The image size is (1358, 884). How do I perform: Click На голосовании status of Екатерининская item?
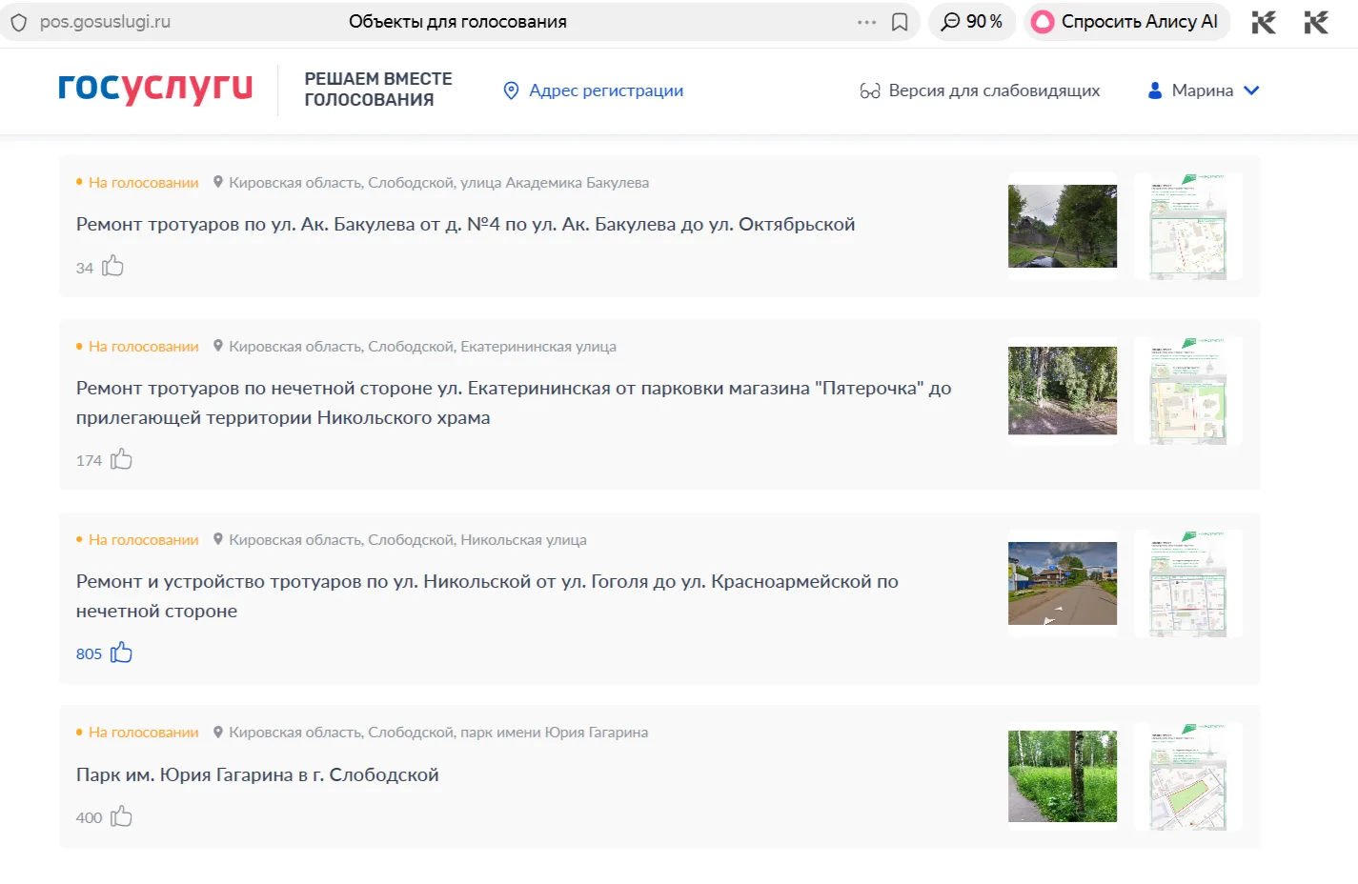[143, 346]
